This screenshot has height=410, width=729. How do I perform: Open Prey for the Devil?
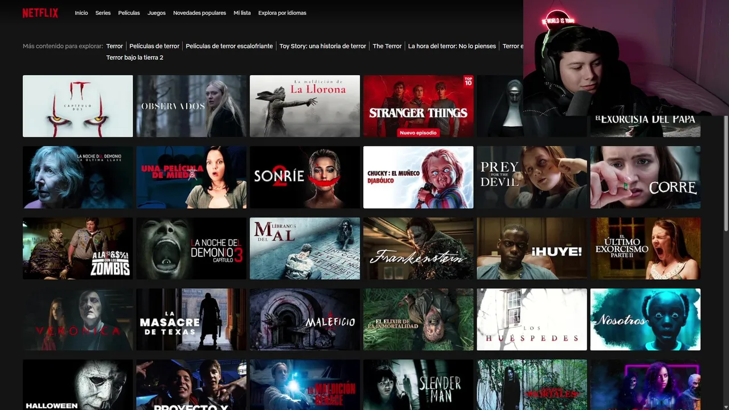pyautogui.click(x=532, y=177)
